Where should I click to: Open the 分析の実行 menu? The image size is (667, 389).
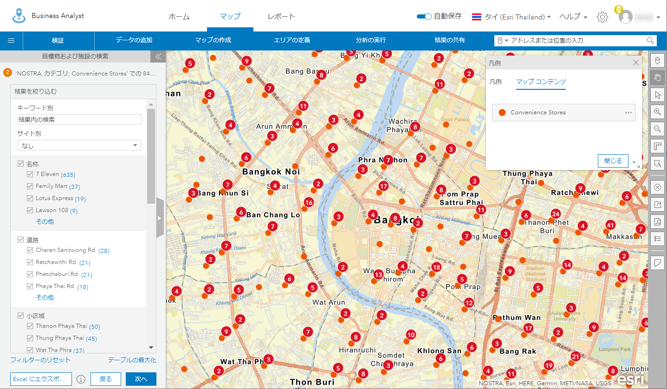[371, 40]
